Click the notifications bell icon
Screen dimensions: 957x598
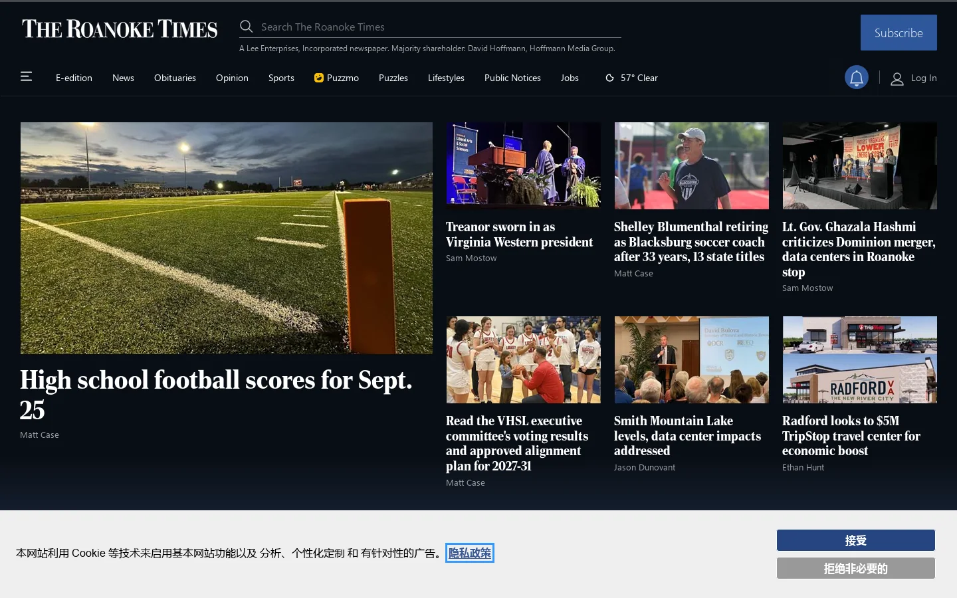857,78
